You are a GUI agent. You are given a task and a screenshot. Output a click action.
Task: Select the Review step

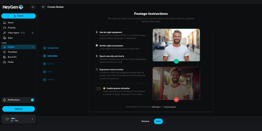click(x=48, y=80)
